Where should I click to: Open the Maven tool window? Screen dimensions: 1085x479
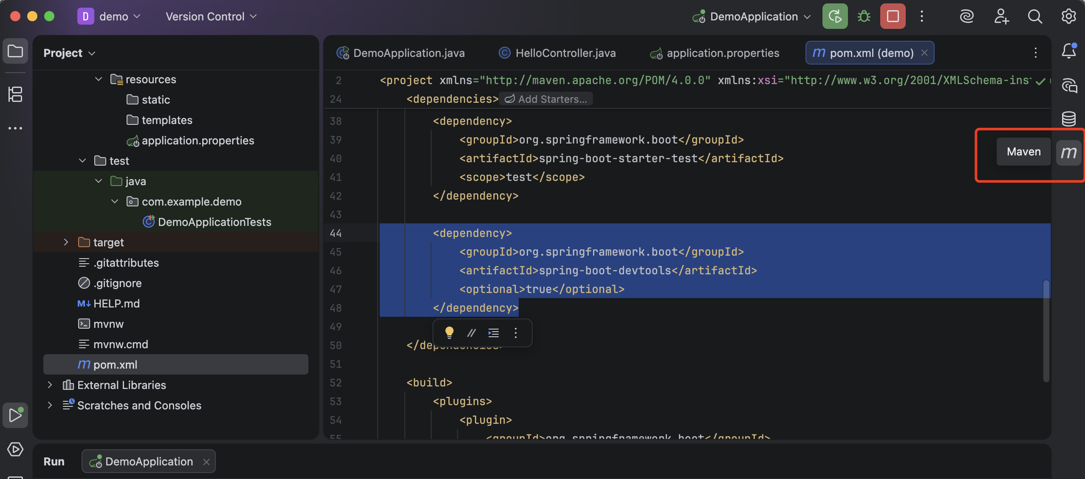[1068, 152]
